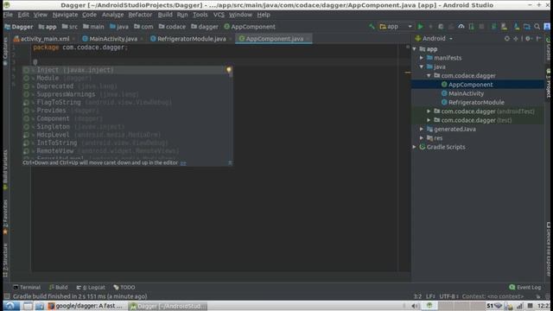Viewport: 553px width, 311px height.
Task: Toggle the Build Variants side panel
Action: tap(5, 170)
